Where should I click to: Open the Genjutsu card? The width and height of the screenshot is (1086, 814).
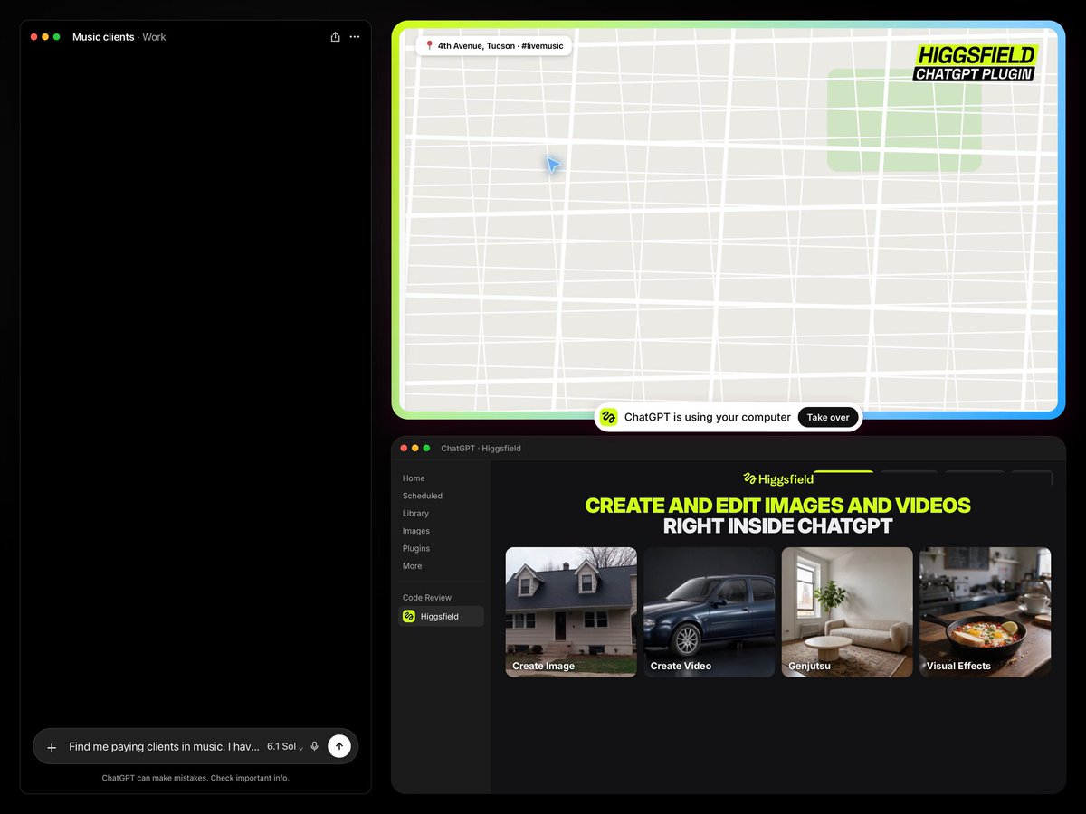click(x=847, y=612)
